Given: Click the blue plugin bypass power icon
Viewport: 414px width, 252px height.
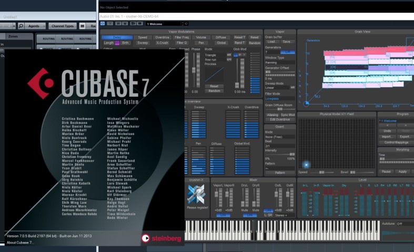Looking at the screenshot, I should [x=103, y=24].
